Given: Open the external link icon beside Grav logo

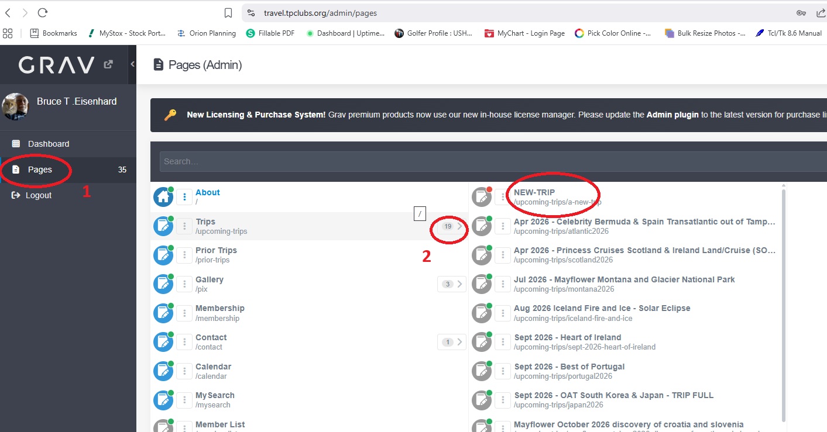Looking at the screenshot, I should (108, 64).
